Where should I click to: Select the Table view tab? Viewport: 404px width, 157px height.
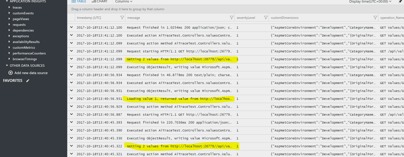[78, 2]
